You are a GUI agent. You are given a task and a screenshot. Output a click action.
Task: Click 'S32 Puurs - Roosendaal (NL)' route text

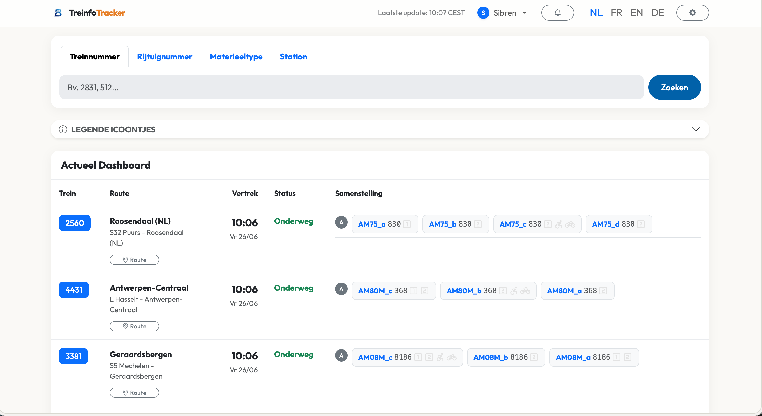146,238
